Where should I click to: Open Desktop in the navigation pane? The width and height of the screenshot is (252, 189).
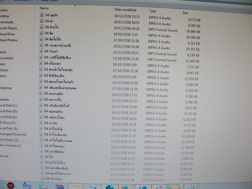coord(4,16)
